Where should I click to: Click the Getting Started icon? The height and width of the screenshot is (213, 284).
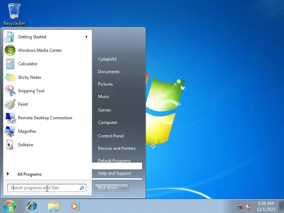click(10, 37)
